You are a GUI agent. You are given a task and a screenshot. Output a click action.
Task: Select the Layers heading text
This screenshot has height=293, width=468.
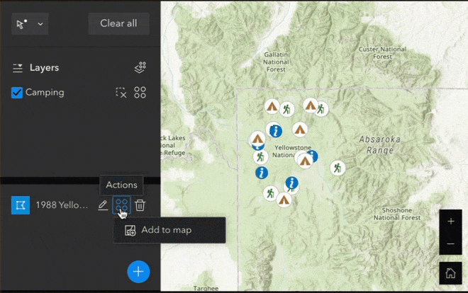click(x=44, y=68)
